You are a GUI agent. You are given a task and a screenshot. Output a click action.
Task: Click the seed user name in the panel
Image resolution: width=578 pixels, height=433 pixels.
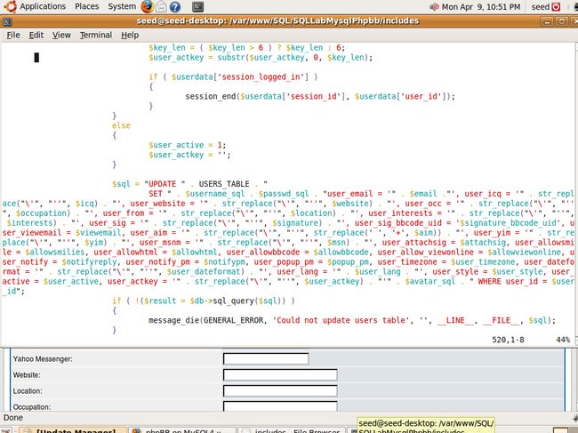(541, 6)
